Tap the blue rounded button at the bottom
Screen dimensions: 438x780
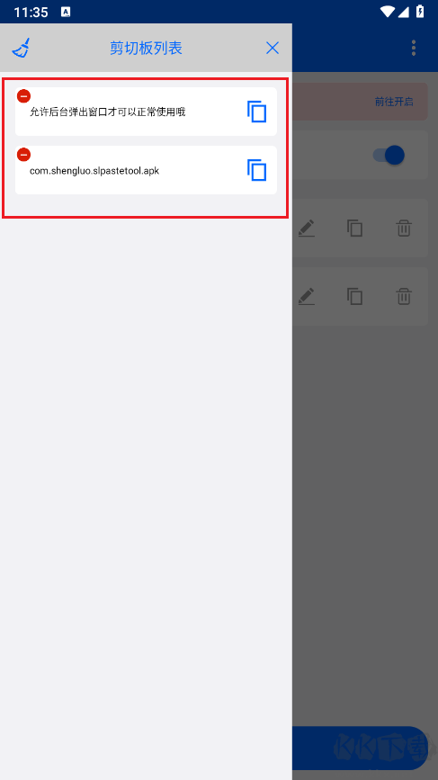click(360, 749)
